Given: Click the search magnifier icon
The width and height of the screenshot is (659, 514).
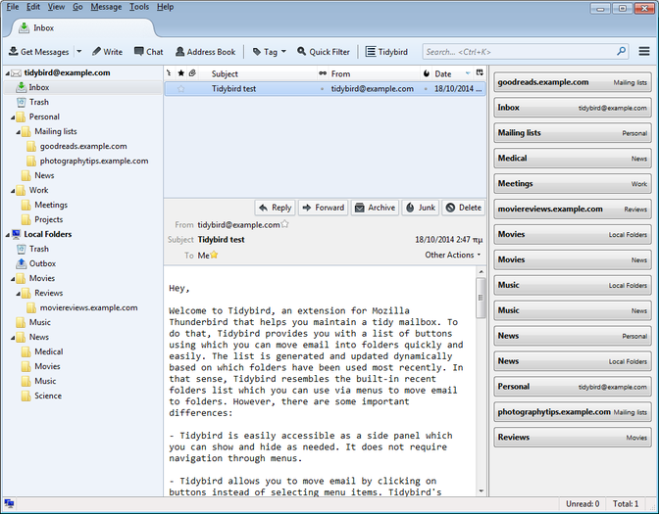Looking at the screenshot, I should click(x=621, y=51).
